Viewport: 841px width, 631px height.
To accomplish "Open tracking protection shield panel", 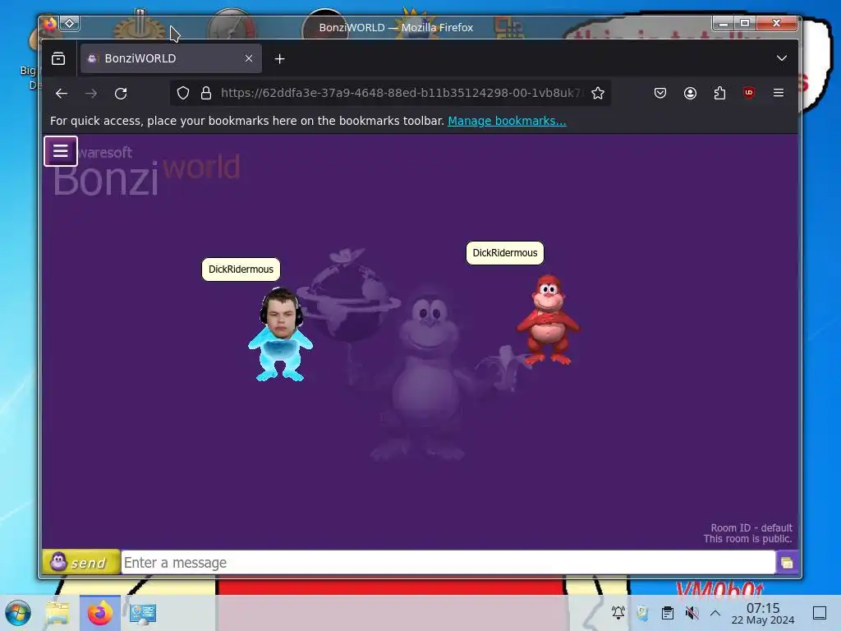I will point(183,94).
